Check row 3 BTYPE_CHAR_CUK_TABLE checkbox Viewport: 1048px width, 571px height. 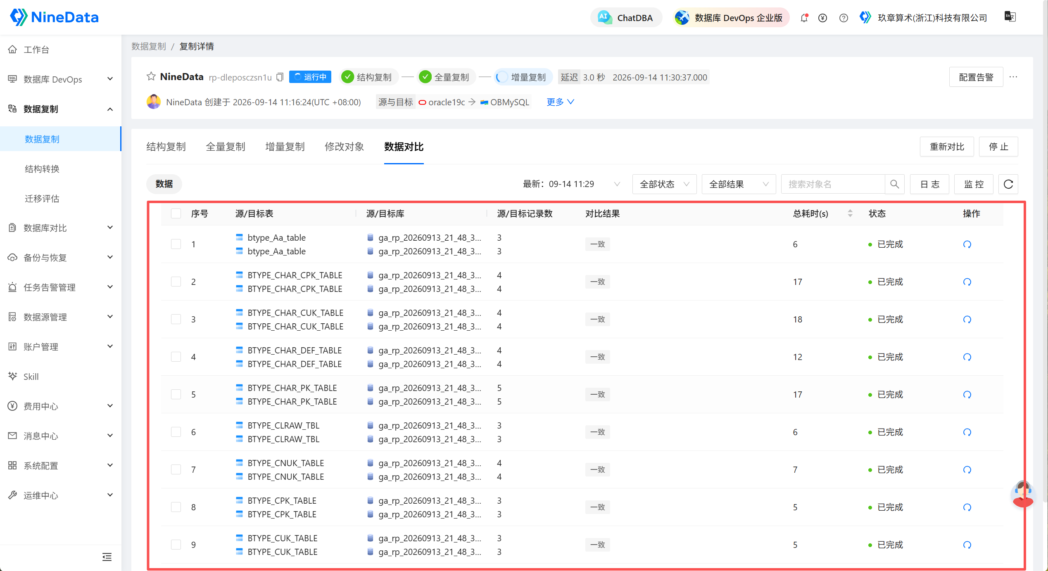(x=176, y=319)
